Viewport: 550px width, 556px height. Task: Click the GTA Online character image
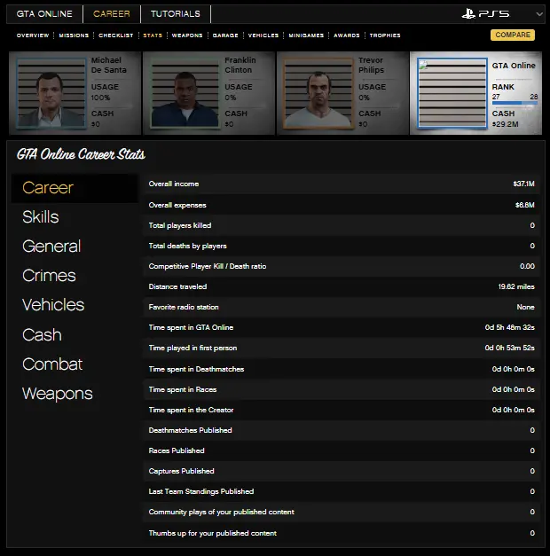click(x=452, y=93)
